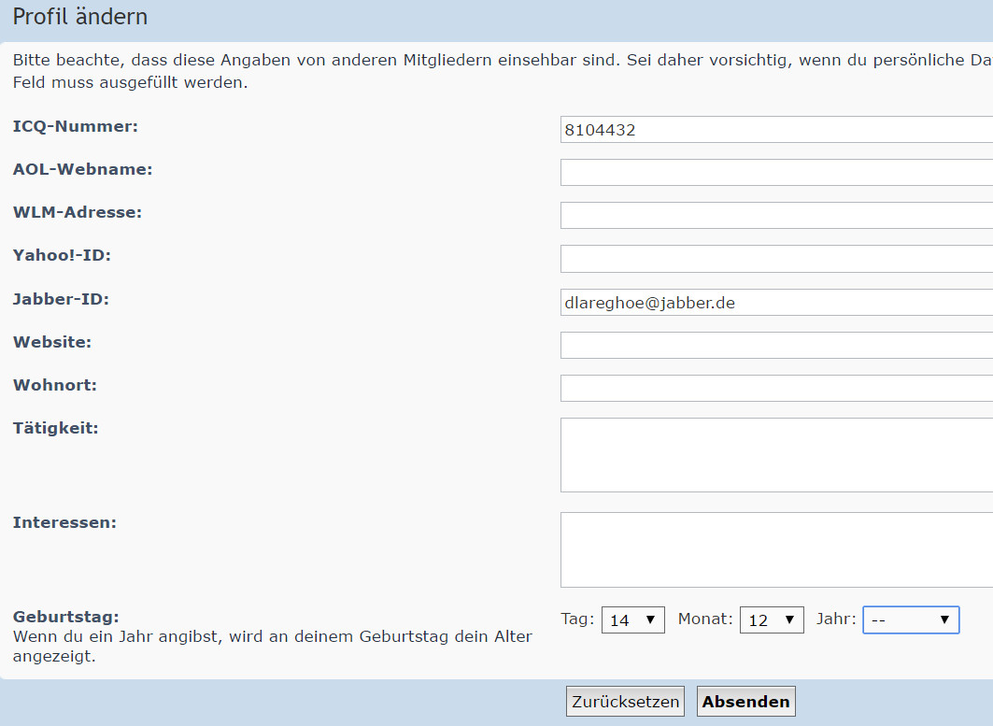
Task: Expand the Monat dropdown showing 12
Action: (x=772, y=620)
